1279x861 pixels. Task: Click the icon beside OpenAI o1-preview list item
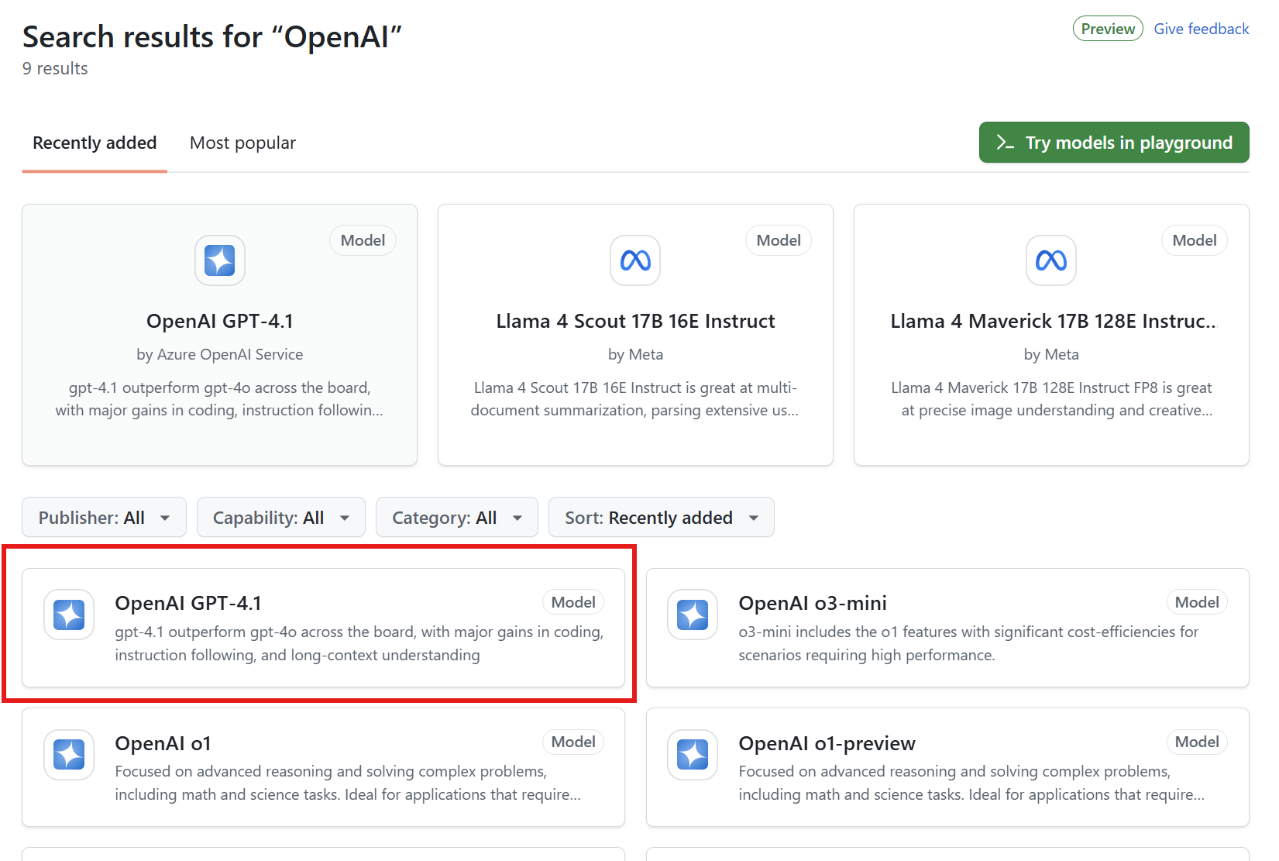click(693, 754)
